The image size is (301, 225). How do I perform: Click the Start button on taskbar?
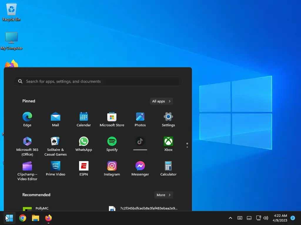pos(9,218)
